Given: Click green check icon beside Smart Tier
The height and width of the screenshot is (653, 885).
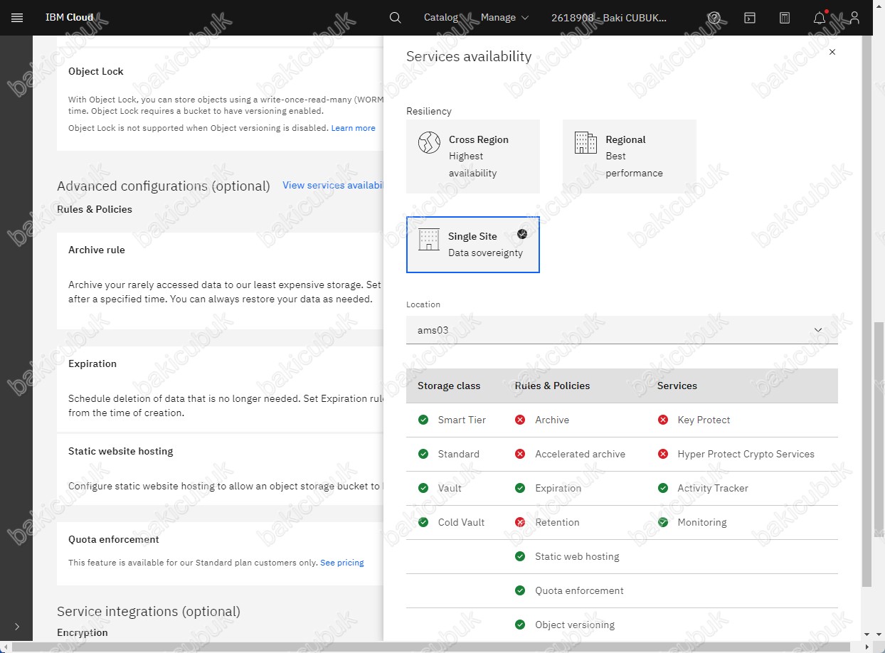Looking at the screenshot, I should coord(423,420).
